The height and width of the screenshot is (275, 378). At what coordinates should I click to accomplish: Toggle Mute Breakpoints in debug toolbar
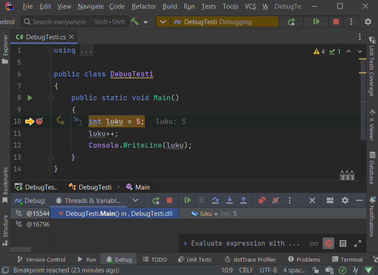tap(275, 200)
